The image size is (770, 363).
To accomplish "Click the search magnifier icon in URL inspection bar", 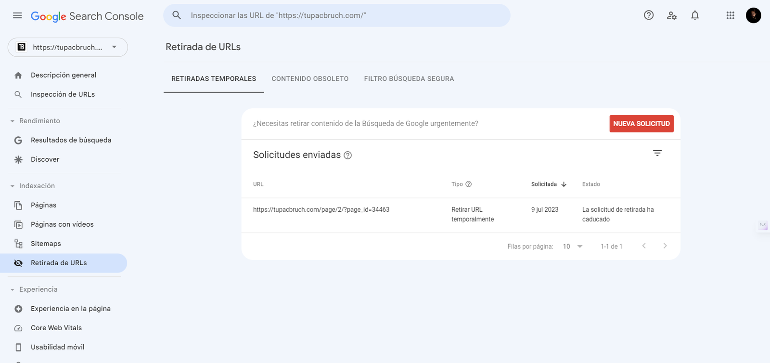I will click(177, 15).
